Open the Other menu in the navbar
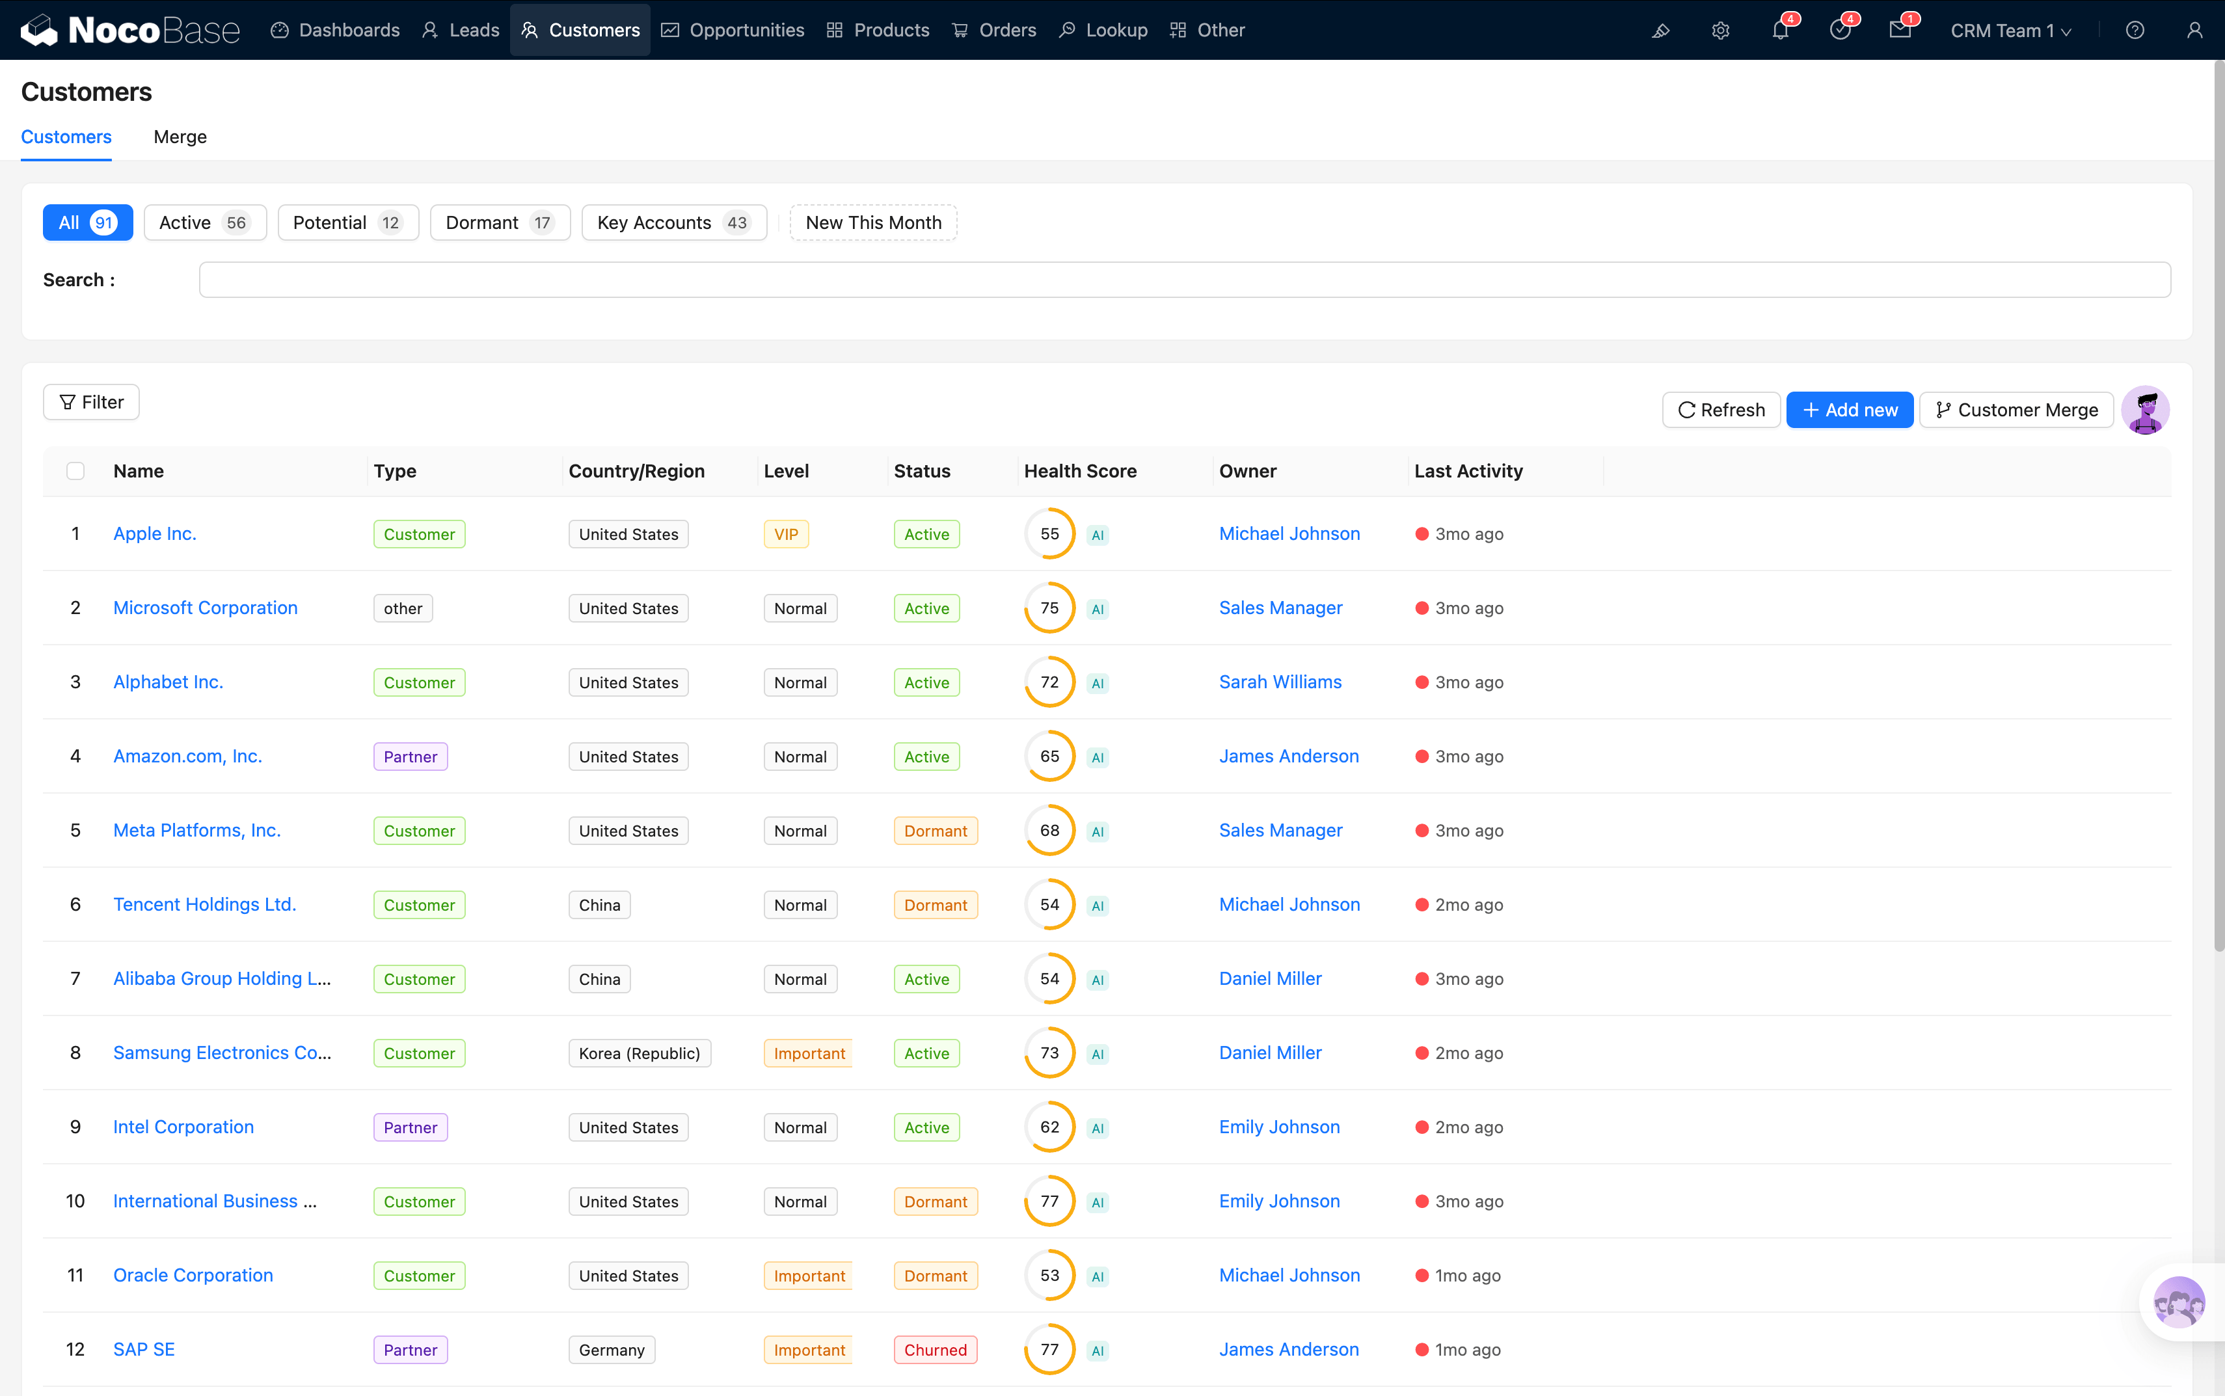 tap(1207, 31)
